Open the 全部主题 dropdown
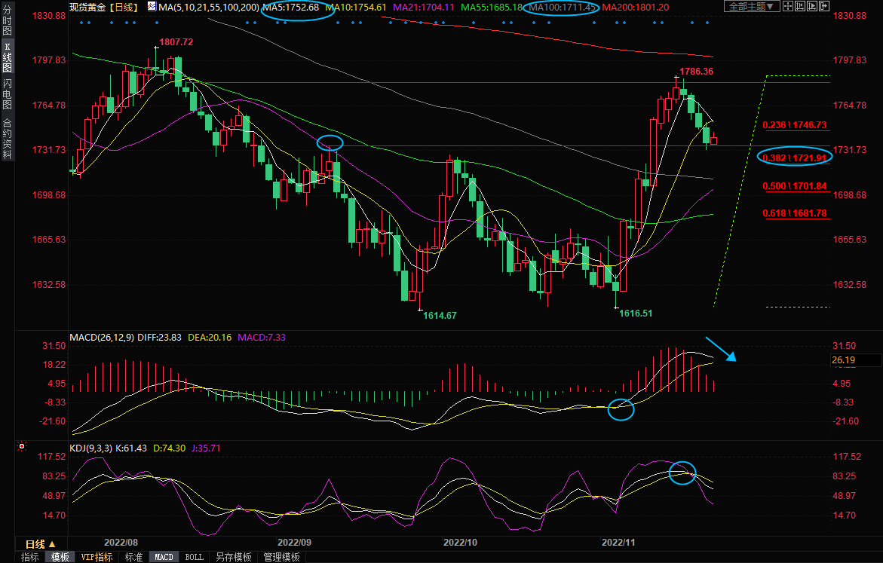The image size is (883, 563). coord(749,7)
